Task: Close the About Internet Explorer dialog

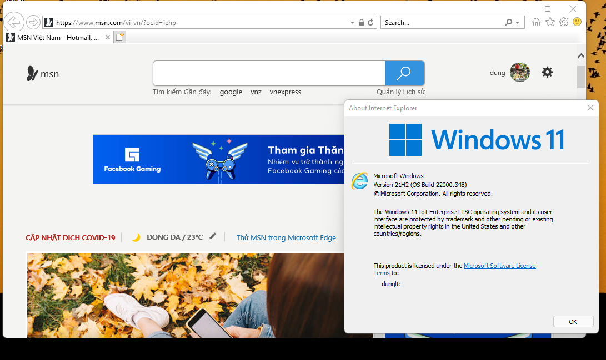Action: [x=590, y=108]
